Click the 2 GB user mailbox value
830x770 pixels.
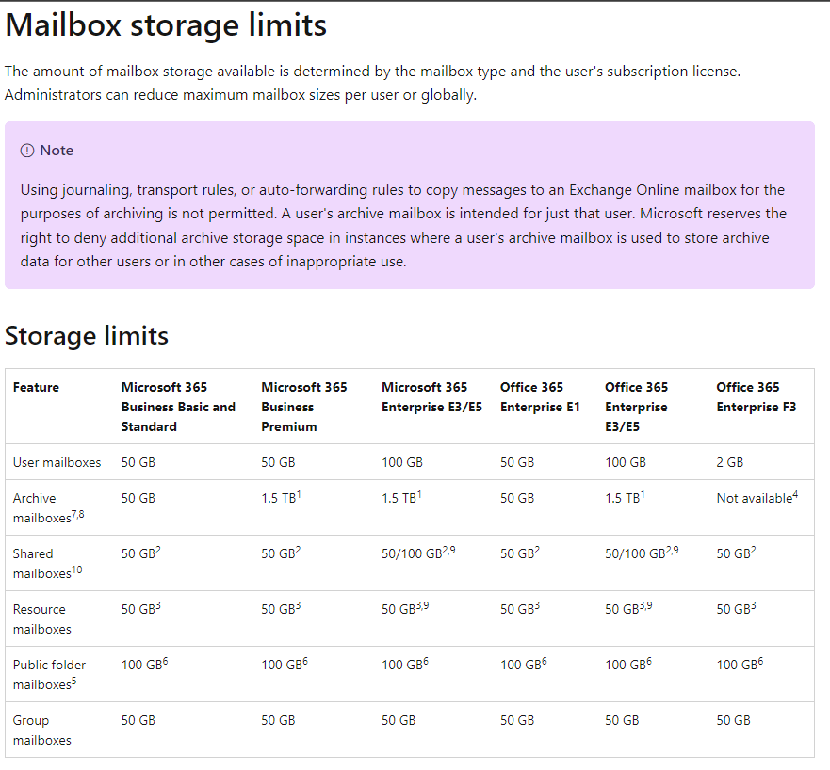[x=729, y=462]
